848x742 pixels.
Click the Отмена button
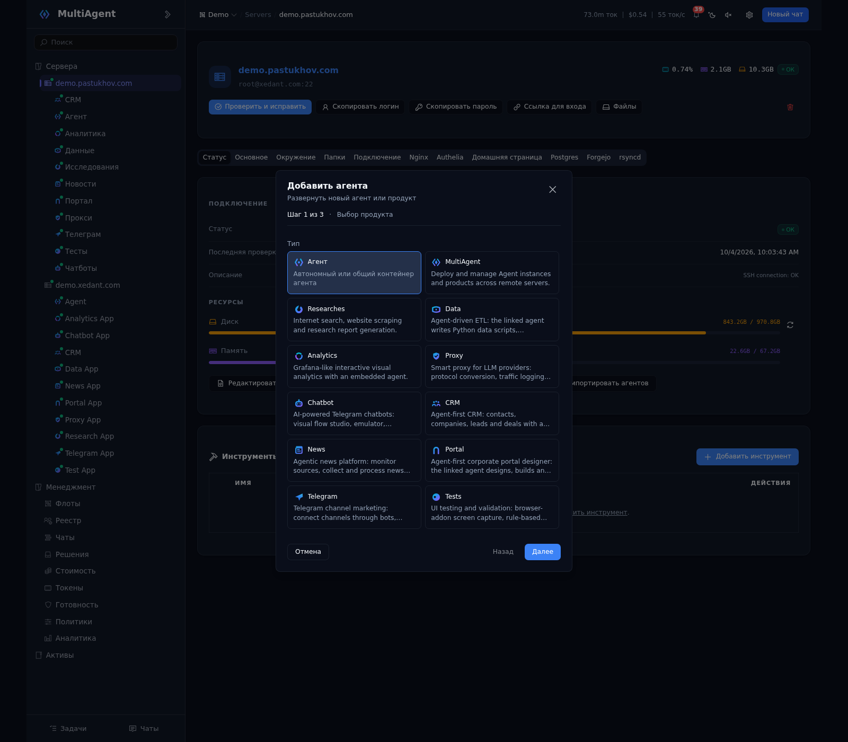308,552
